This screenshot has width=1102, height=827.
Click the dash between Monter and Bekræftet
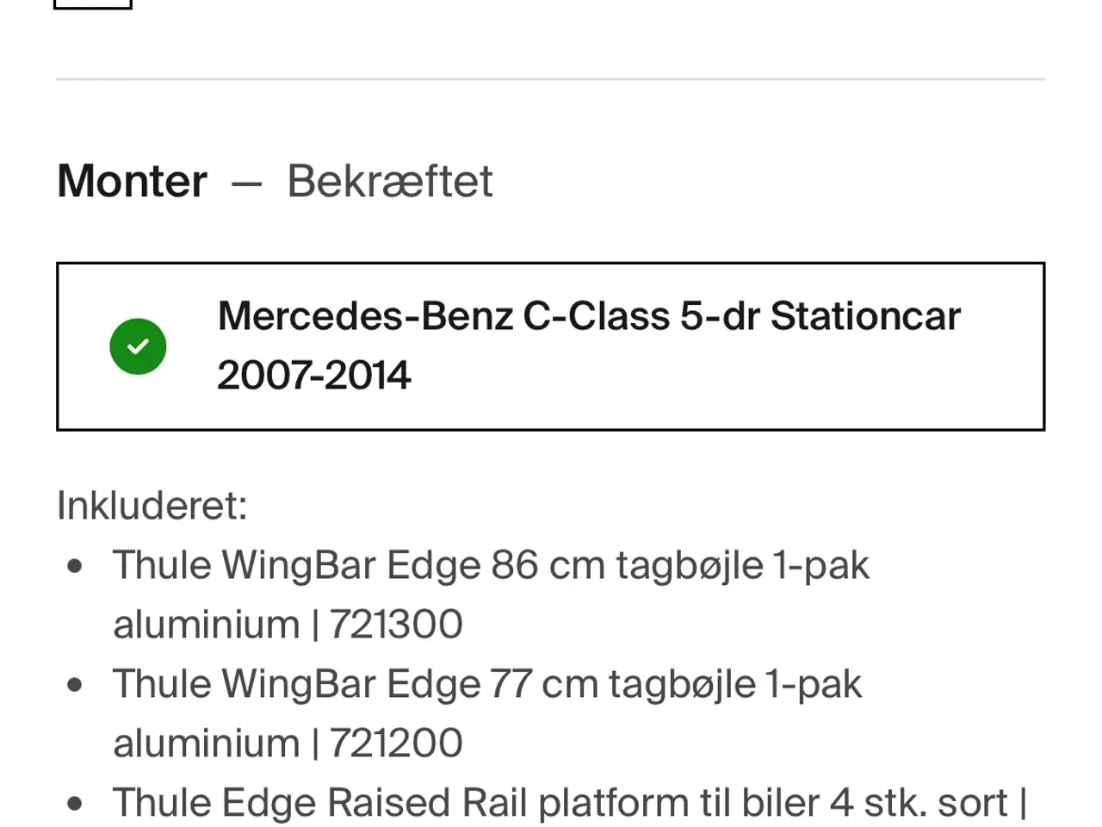(246, 183)
